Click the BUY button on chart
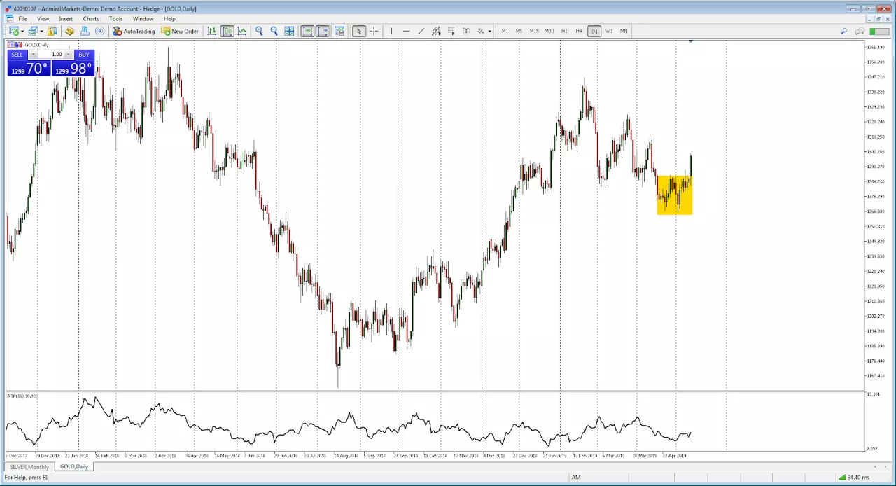This screenshot has height=486, width=896. click(x=84, y=55)
